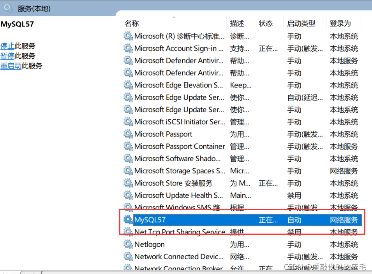
Task: Click gear icon of Microsoft Update Health service
Action: tap(128, 195)
